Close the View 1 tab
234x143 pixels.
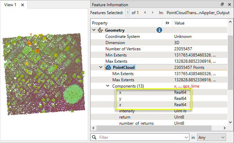pyautogui.click(x=22, y=5)
